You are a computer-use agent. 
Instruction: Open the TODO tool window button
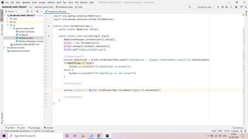pyautogui.click(x=10, y=128)
